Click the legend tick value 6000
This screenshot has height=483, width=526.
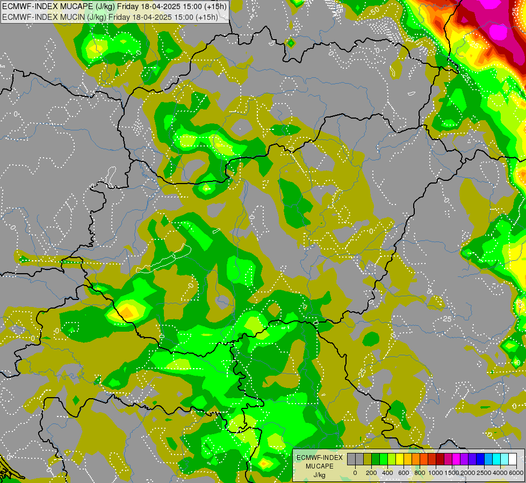[516, 473]
